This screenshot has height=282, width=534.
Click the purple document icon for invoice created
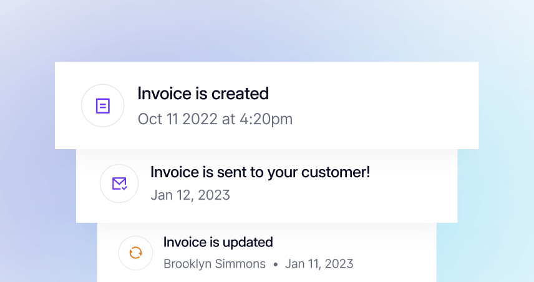103,106
